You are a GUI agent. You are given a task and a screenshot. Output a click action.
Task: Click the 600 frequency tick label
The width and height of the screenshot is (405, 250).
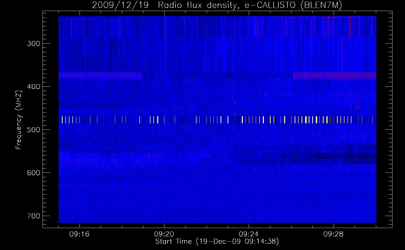34,173
